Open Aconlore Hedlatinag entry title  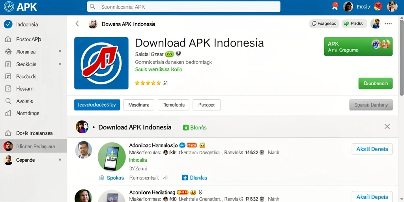pos(152,192)
